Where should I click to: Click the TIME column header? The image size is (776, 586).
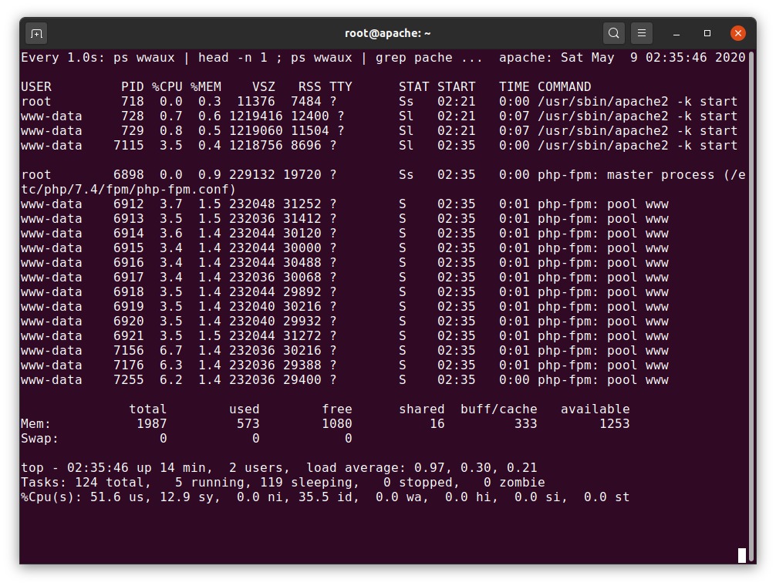coord(515,86)
